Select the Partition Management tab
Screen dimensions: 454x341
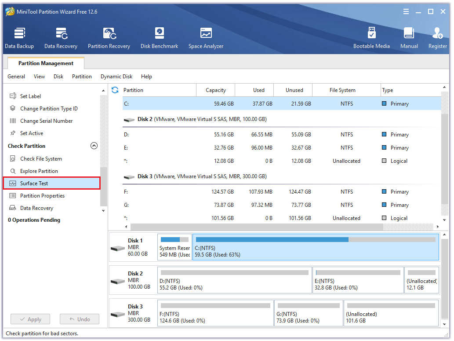(46, 63)
